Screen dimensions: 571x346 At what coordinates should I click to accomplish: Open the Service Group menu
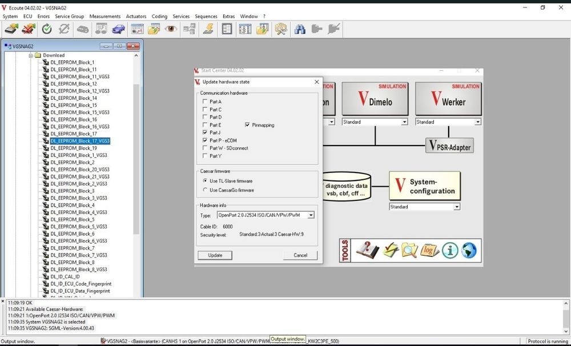69,17
